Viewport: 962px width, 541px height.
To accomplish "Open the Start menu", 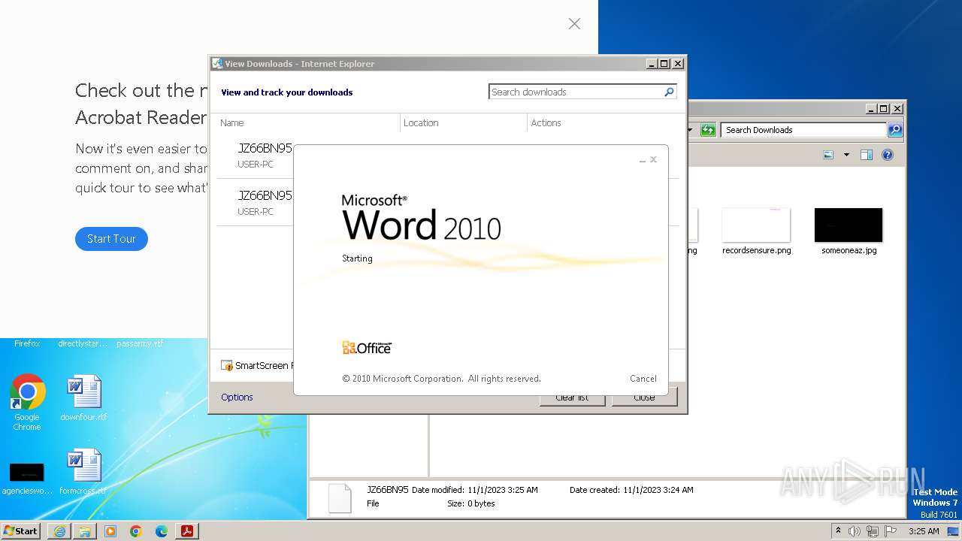I will [x=21, y=530].
